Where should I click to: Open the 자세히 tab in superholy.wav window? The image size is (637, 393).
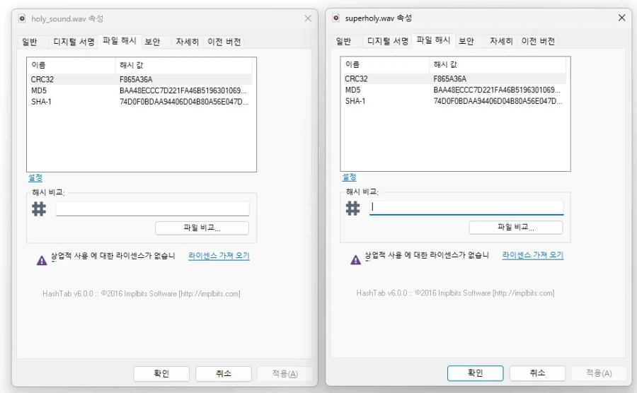[501, 41]
